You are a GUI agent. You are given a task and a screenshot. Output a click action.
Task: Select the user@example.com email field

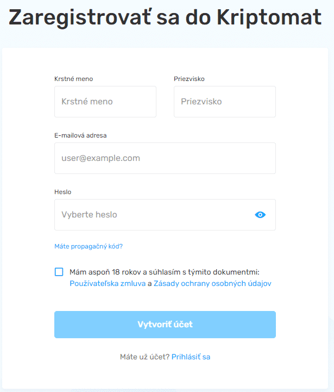point(165,158)
